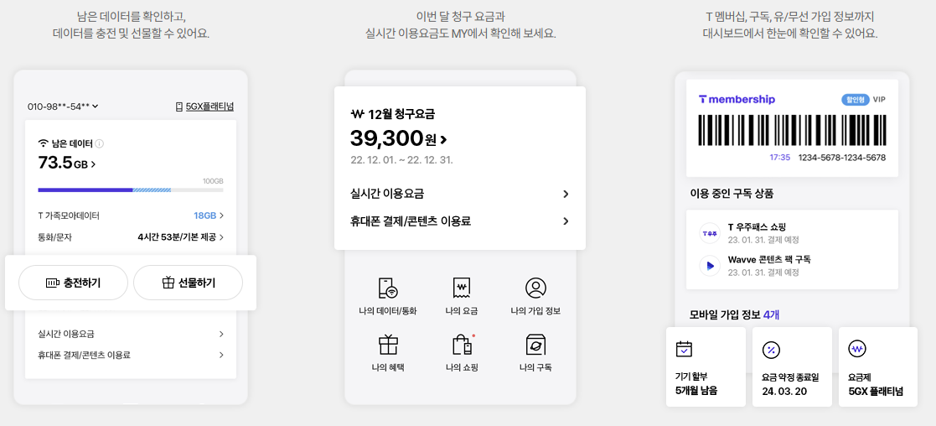Click the info icon next to 남은 데이터
The height and width of the screenshot is (426, 936).
pyautogui.click(x=100, y=143)
